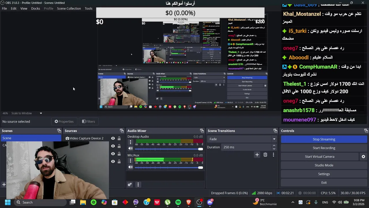This screenshot has height=208, width=369.
Task: Open the File menu
Action: click(x=4, y=8)
